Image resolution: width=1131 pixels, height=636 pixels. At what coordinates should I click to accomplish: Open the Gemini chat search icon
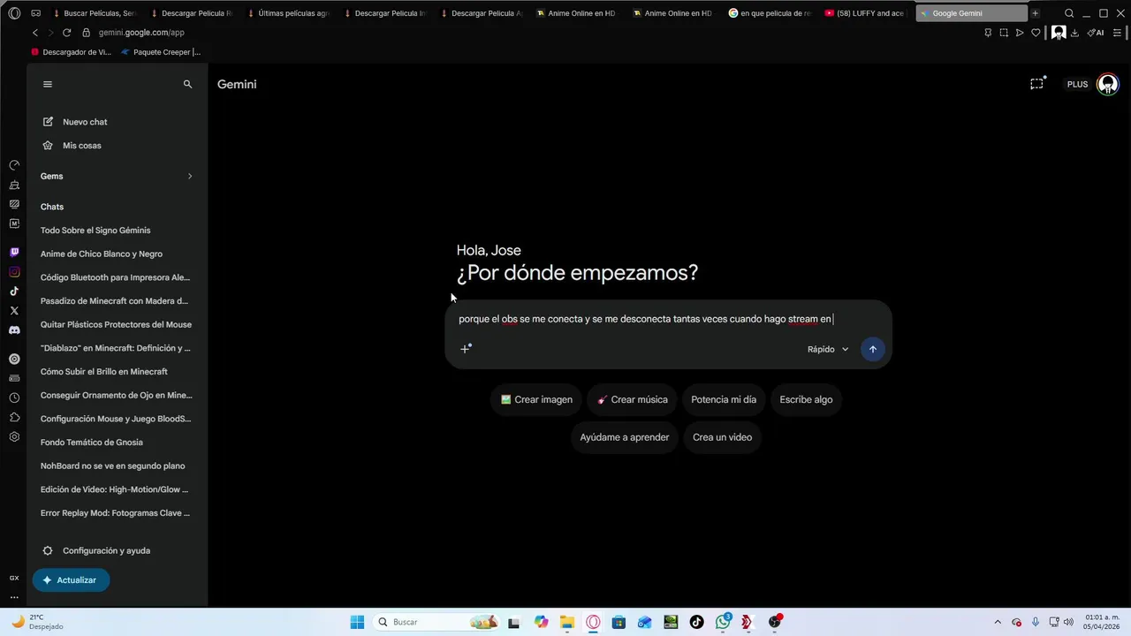pyautogui.click(x=187, y=84)
